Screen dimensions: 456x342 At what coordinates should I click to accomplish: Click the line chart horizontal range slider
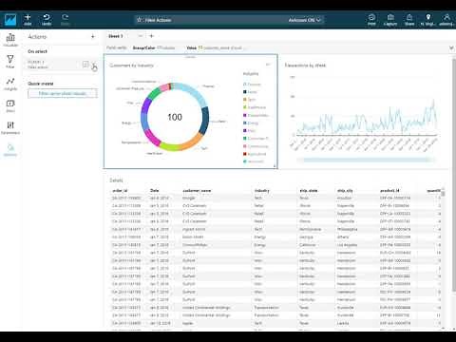click(x=366, y=160)
